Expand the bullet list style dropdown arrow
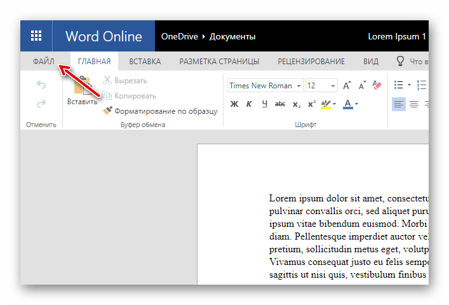This screenshot has height=305, width=449. (x=409, y=85)
